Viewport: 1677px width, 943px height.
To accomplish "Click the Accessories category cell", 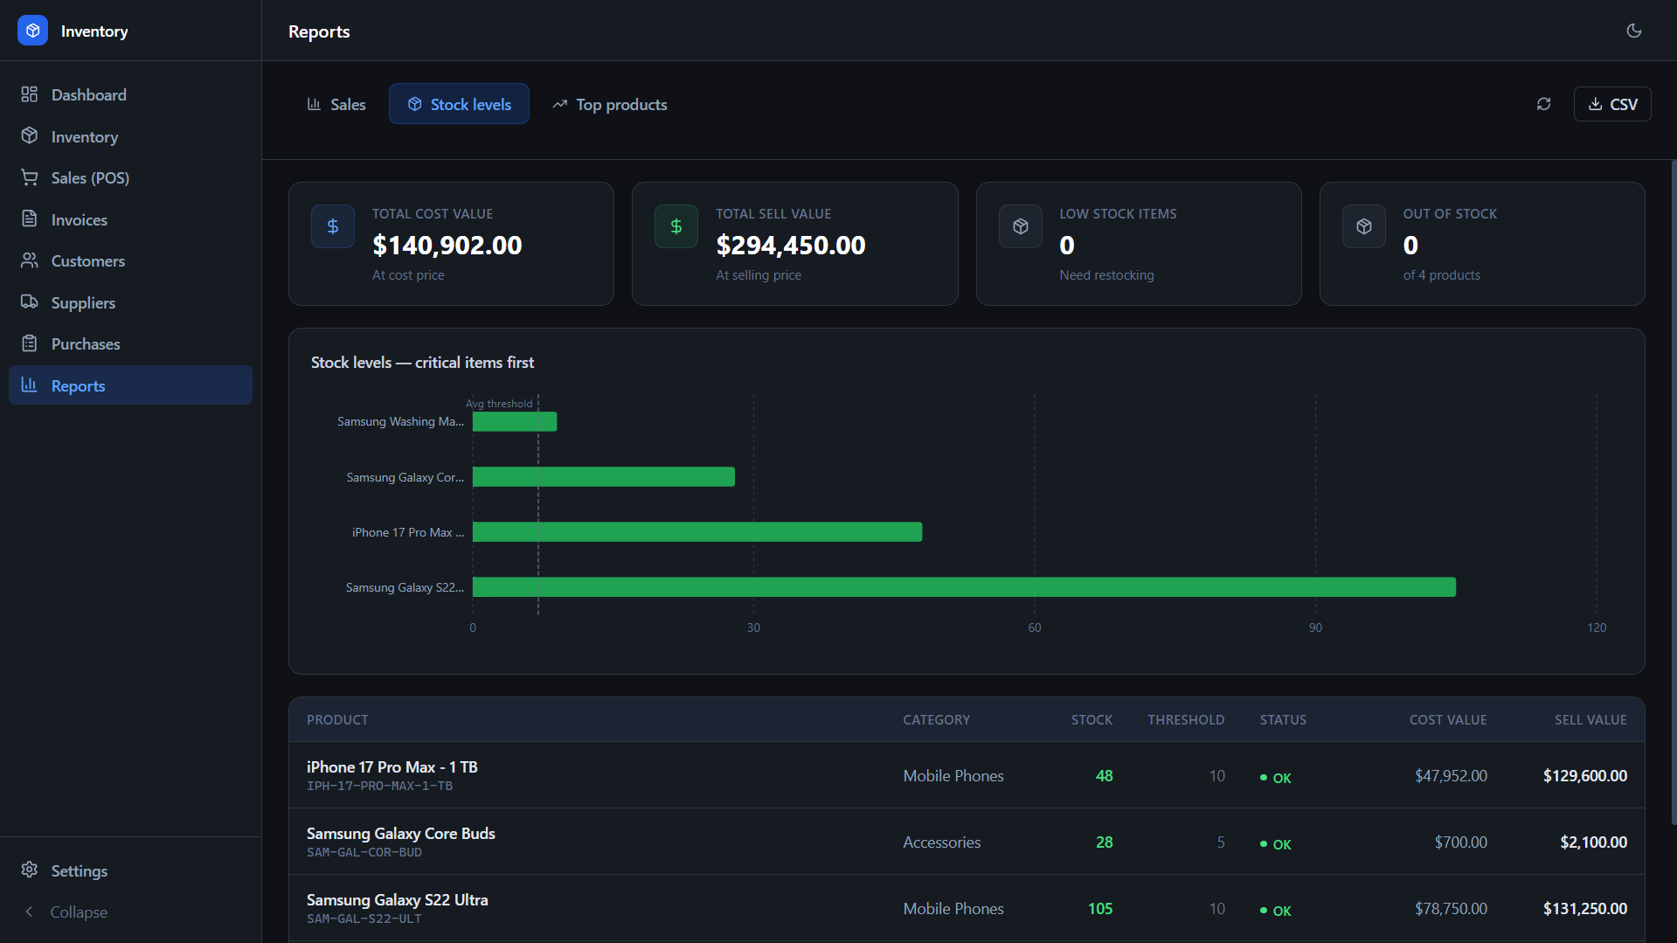I will coord(942,842).
